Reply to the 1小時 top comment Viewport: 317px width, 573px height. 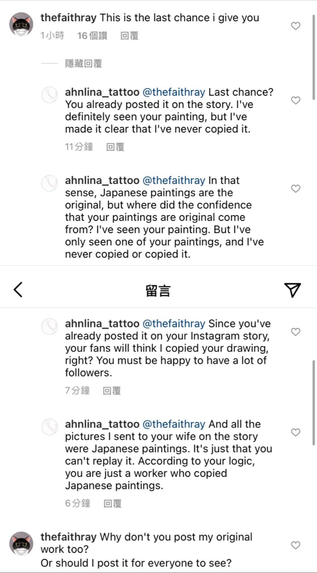pyautogui.click(x=129, y=36)
